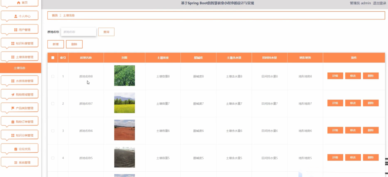388x177 pixels.
Task: Open 详情 for row 质地名称7
Action: tap(335, 103)
